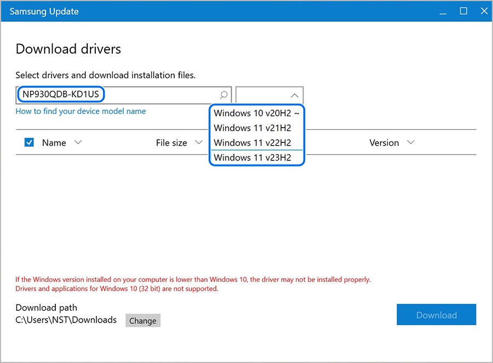This screenshot has width=493, height=363.
Task: Open How to find your device model name
Action: pos(81,111)
